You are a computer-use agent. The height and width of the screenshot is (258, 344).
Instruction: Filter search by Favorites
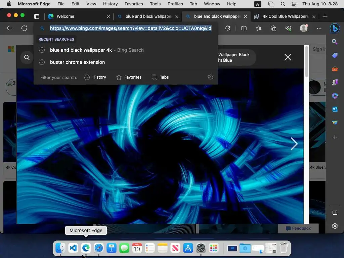pos(129,77)
